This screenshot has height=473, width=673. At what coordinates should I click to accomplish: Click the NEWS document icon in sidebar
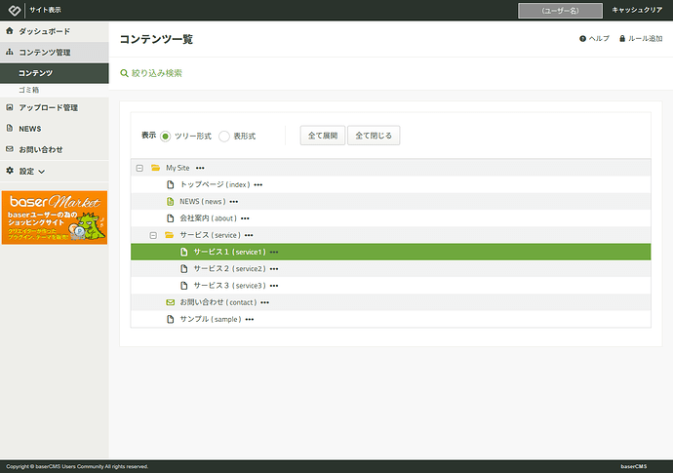click(x=10, y=128)
